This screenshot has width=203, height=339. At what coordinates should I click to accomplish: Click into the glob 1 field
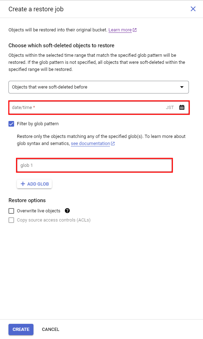pyautogui.click(x=94, y=165)
